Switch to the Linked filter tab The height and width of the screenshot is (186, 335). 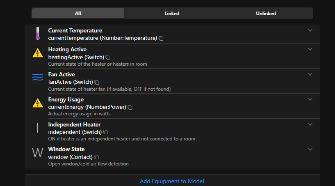tap(172, 13)
